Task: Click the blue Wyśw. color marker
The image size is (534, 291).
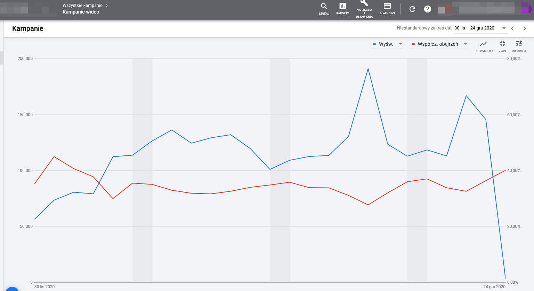Action: coord(374,44)
